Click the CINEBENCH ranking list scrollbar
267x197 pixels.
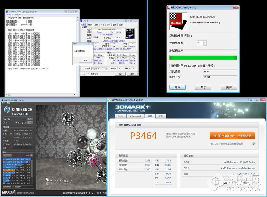coord(32,171)
